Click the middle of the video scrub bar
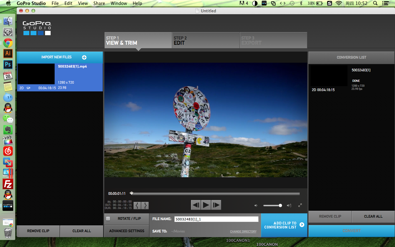Viewport: 395px width, 247px height. click(215, 194)
